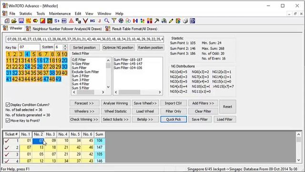Click the overlapping circles toolbar icon
The height and width of the screenshot is (172, 305).
point(128,21)
